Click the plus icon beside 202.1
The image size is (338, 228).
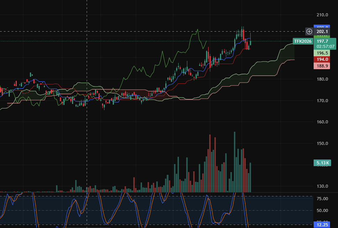(309, 32)
